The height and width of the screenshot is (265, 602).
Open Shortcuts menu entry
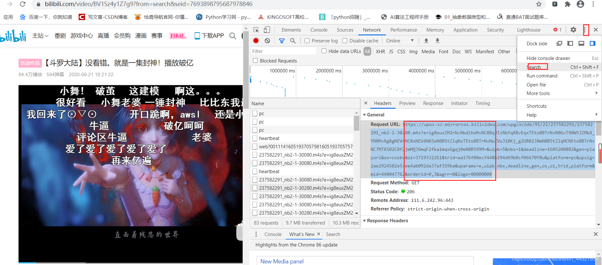click(559, 106)
